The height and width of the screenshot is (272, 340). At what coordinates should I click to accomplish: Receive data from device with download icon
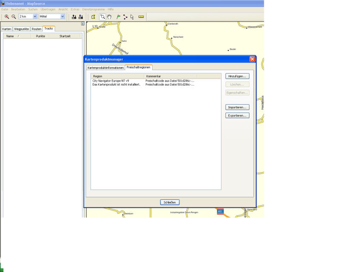click(x=81, y=17)
